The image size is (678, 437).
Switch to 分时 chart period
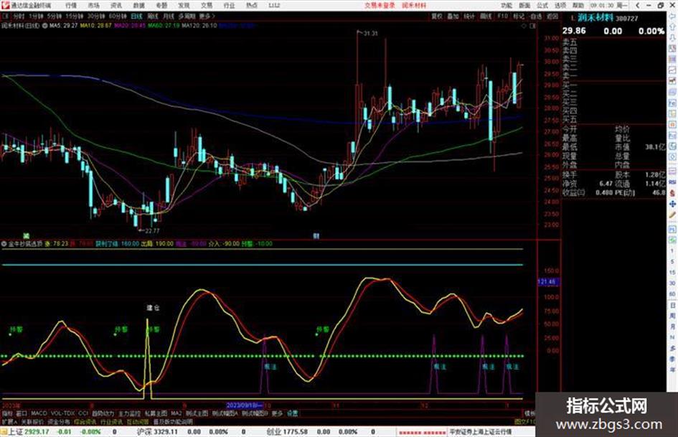click(18, 17)
